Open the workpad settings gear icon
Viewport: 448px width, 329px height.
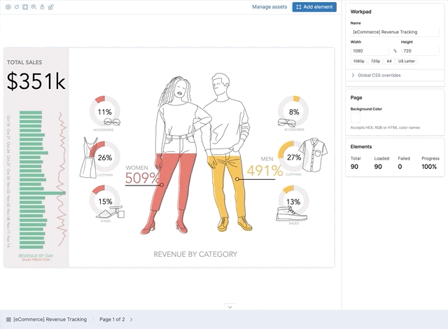(6, 7)
